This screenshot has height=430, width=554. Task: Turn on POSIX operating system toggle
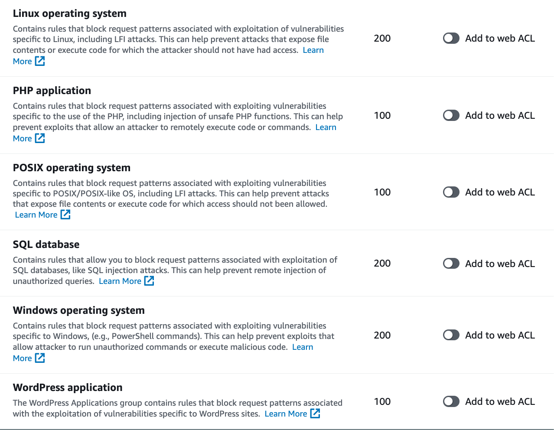451,192
